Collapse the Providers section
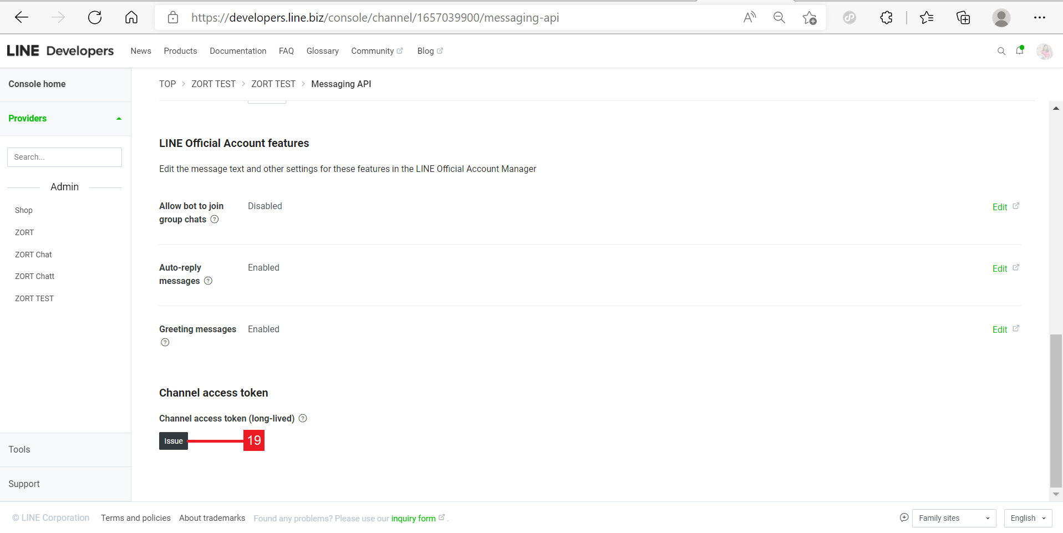This screenshot has height=533, width=1063. [x=65, y=119]
